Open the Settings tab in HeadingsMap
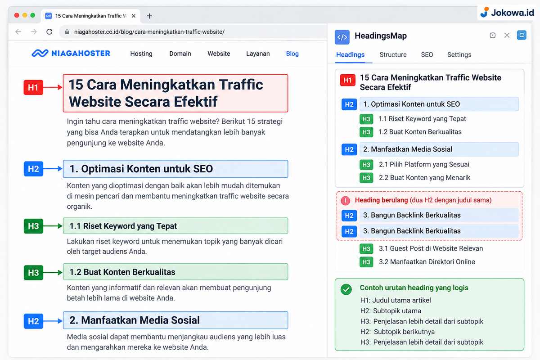The image size is (540, 360). 459,55
